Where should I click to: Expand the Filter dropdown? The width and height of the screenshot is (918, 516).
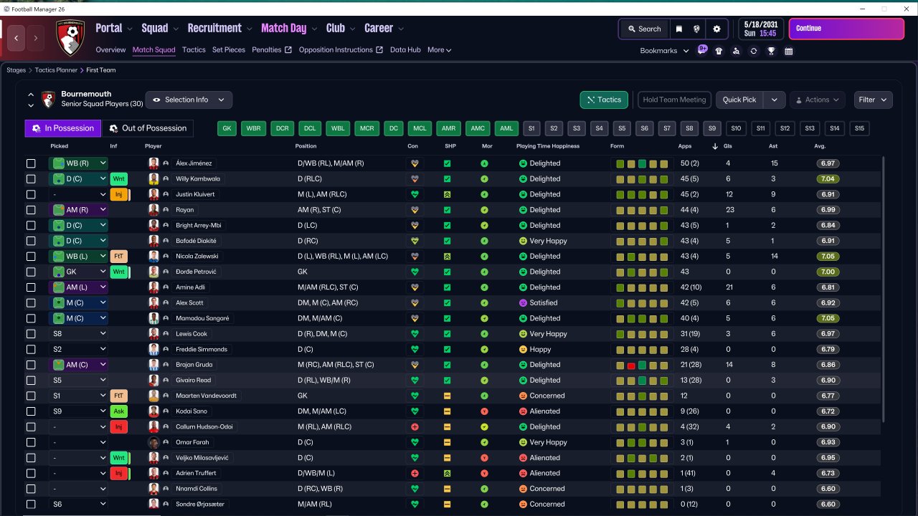click(x=873, y=100)
